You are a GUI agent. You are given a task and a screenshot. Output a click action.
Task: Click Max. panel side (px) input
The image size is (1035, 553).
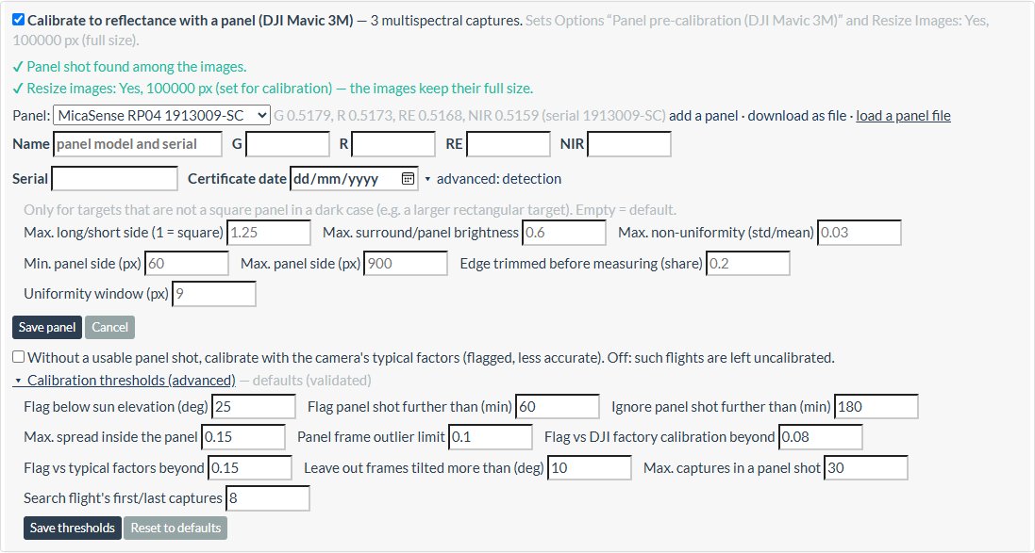pyautogui.click(x=406, y=264)
